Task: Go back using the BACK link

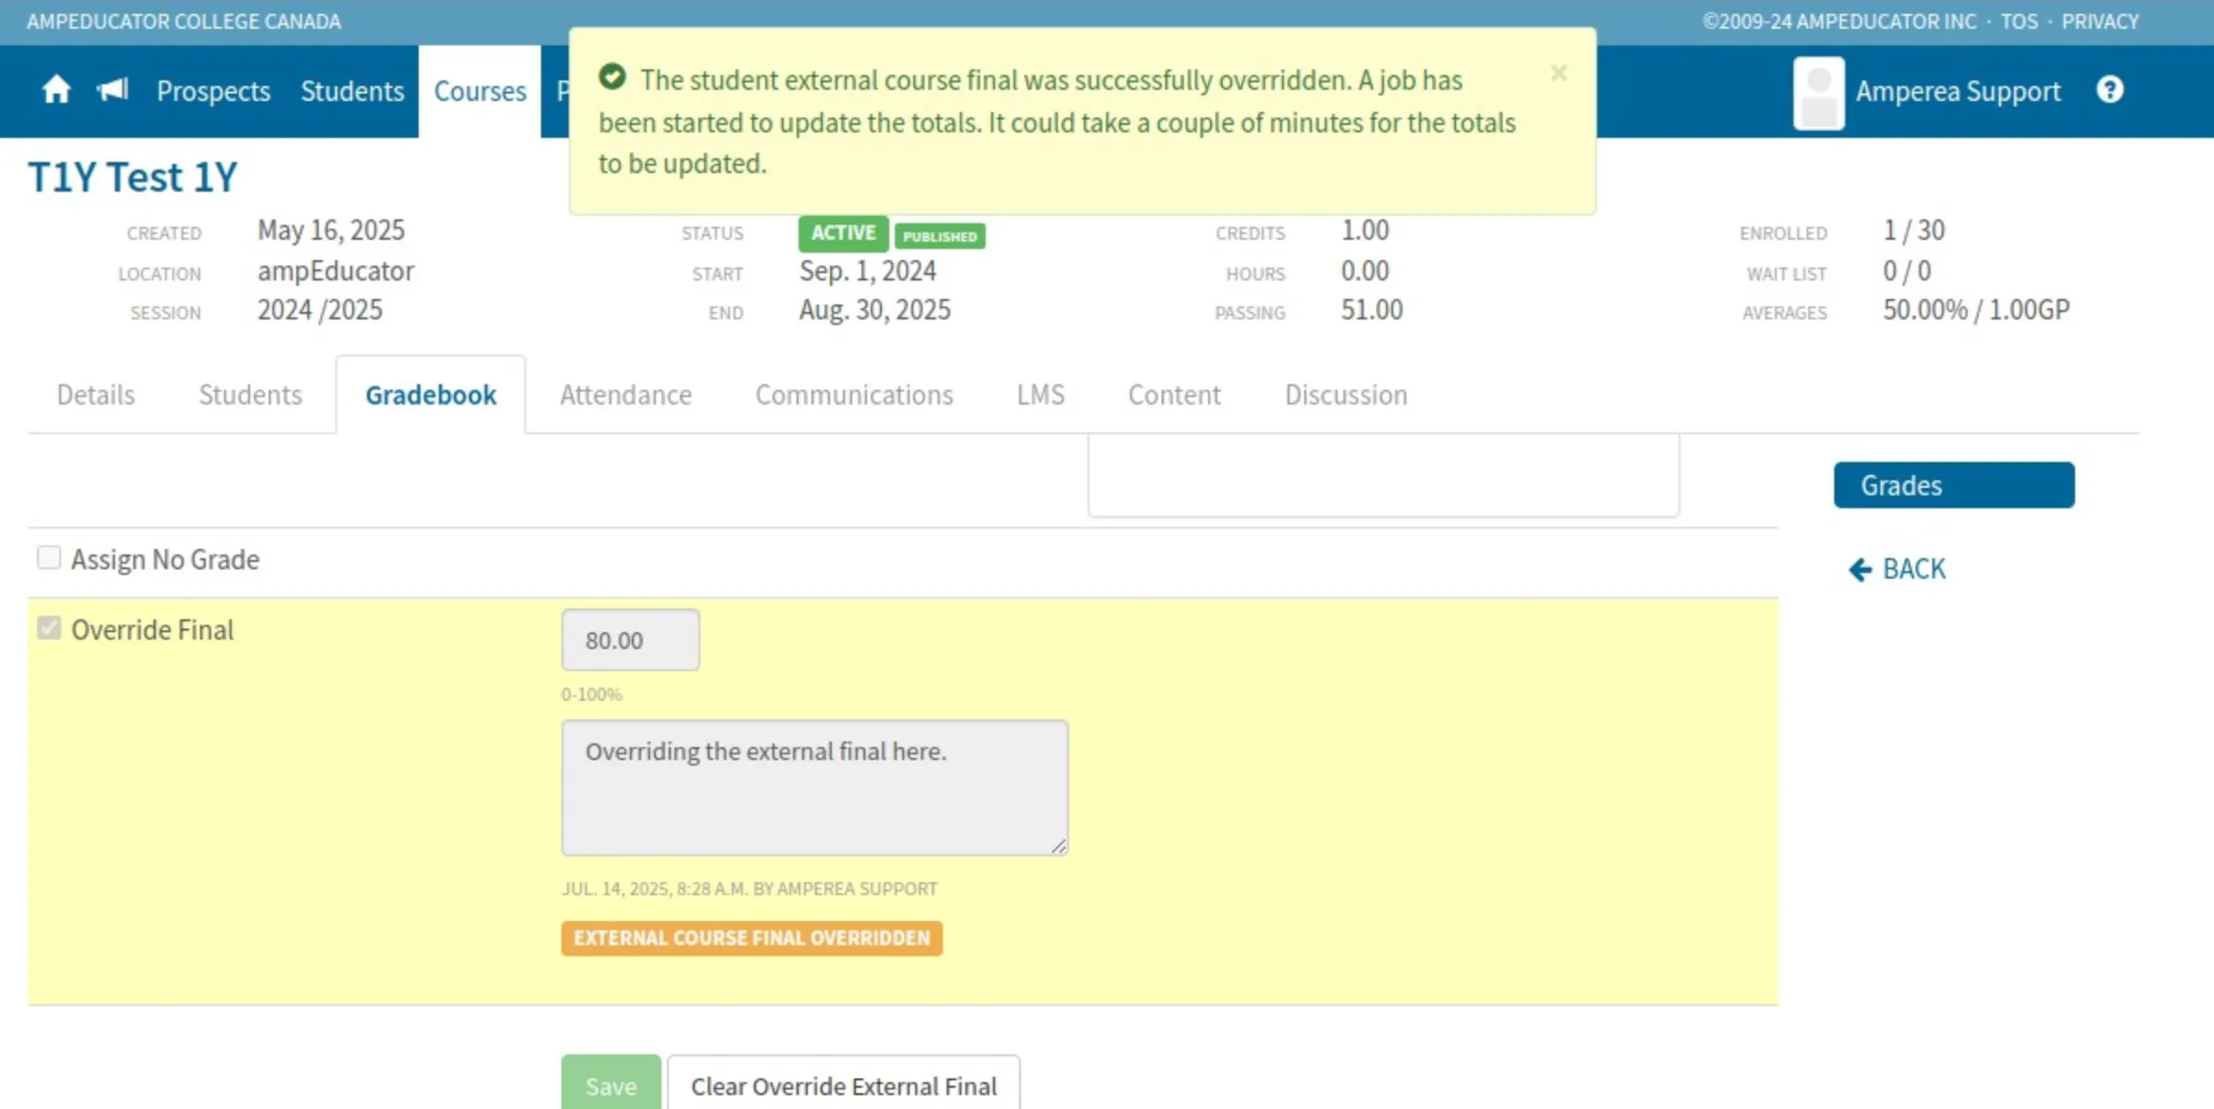Action: point(1897,568)
